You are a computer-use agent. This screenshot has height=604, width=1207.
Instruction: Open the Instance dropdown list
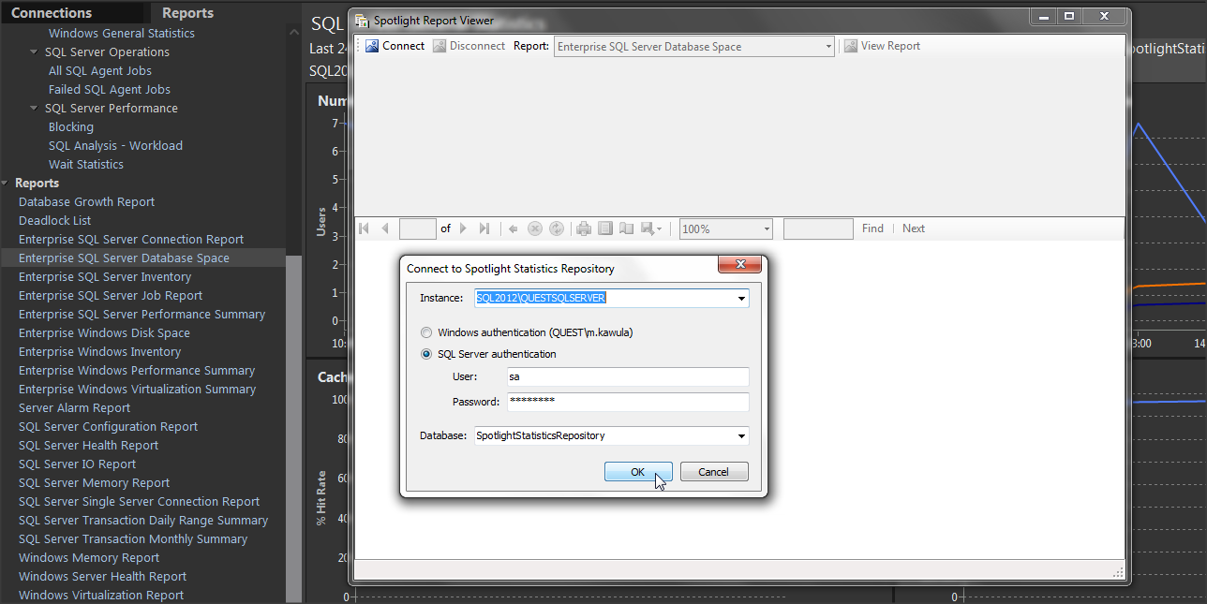(741, 299)
